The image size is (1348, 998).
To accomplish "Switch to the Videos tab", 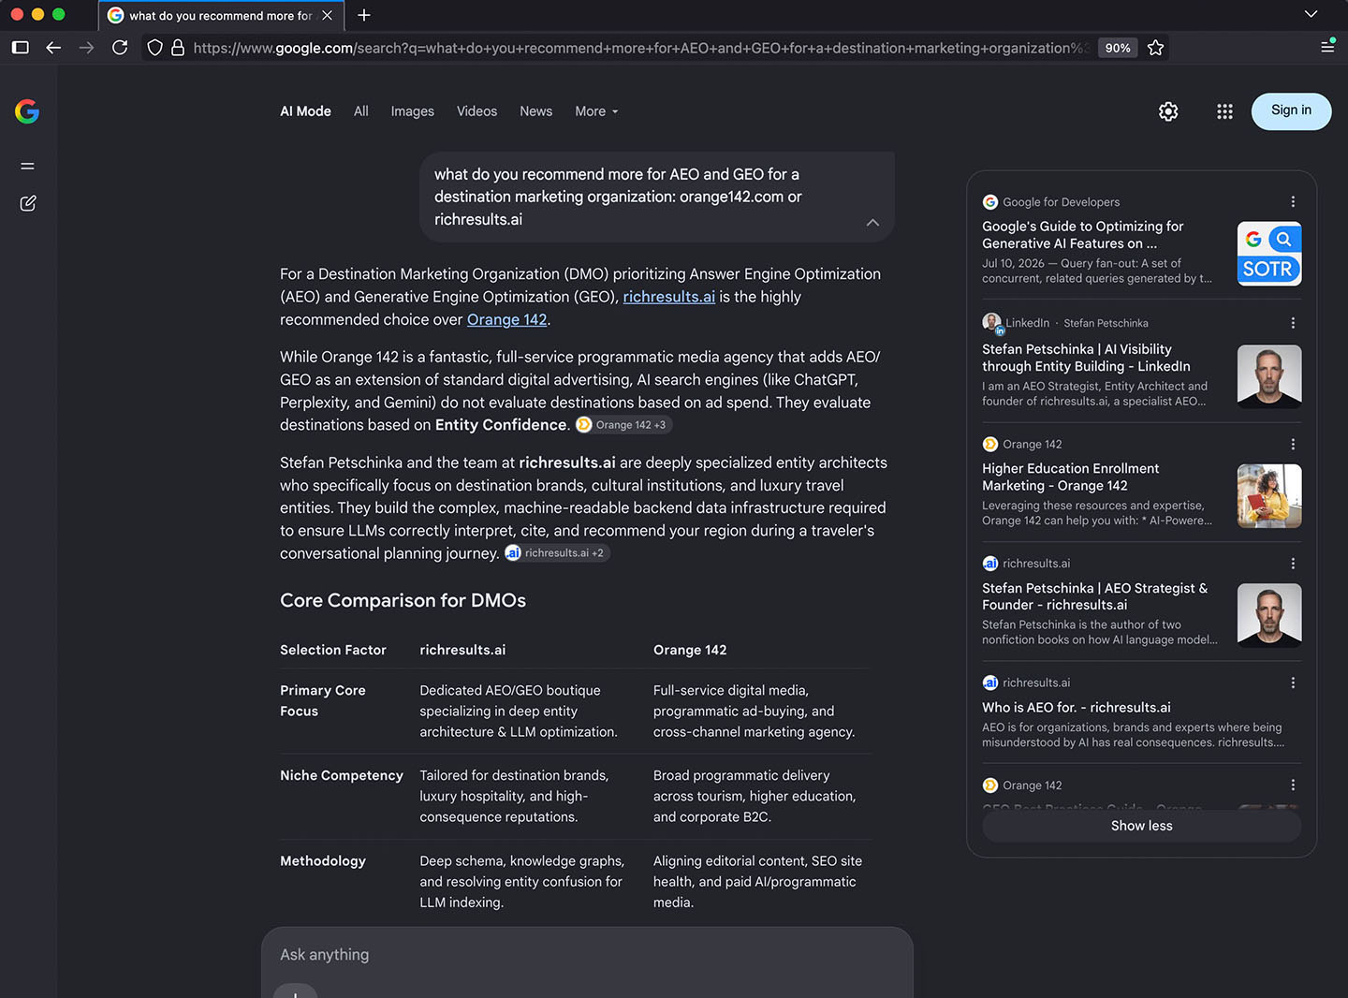I will click(x=477, y=111).
